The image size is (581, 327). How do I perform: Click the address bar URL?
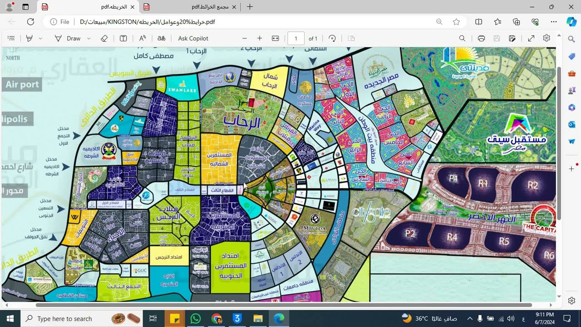tap(148, 22)
